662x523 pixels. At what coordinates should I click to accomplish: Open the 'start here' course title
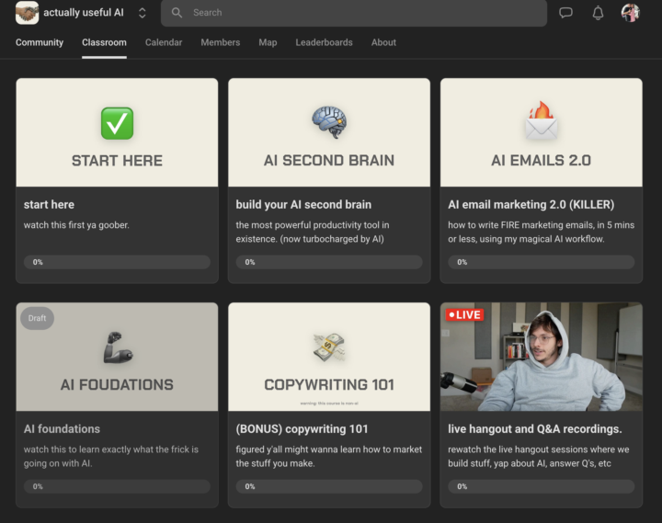tap(49, 205)
